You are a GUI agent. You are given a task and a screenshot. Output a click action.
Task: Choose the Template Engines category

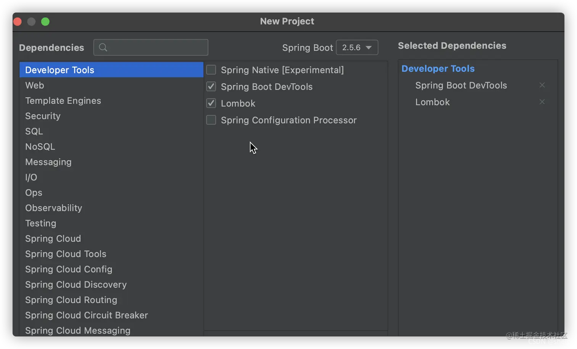(111, 101)
